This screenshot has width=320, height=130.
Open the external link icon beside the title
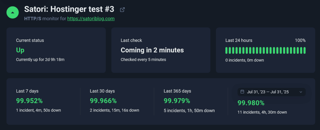pyautogui.click(x=122, y=10)
